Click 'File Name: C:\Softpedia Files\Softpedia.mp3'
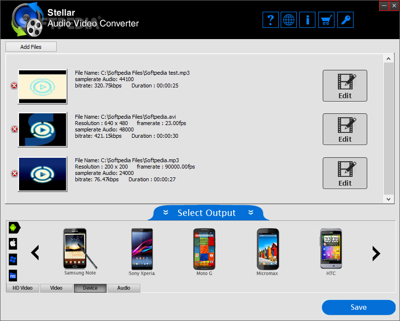This screenshot has height=321, width=400. 127,160
